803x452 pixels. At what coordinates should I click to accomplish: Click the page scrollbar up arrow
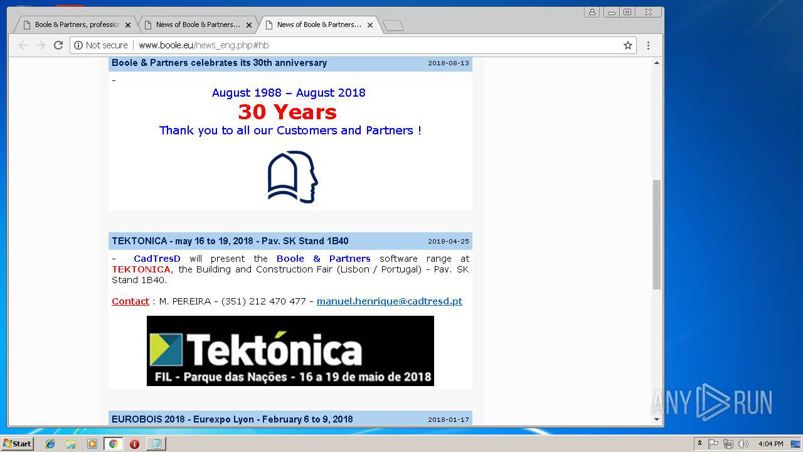[x=657, y=63]
